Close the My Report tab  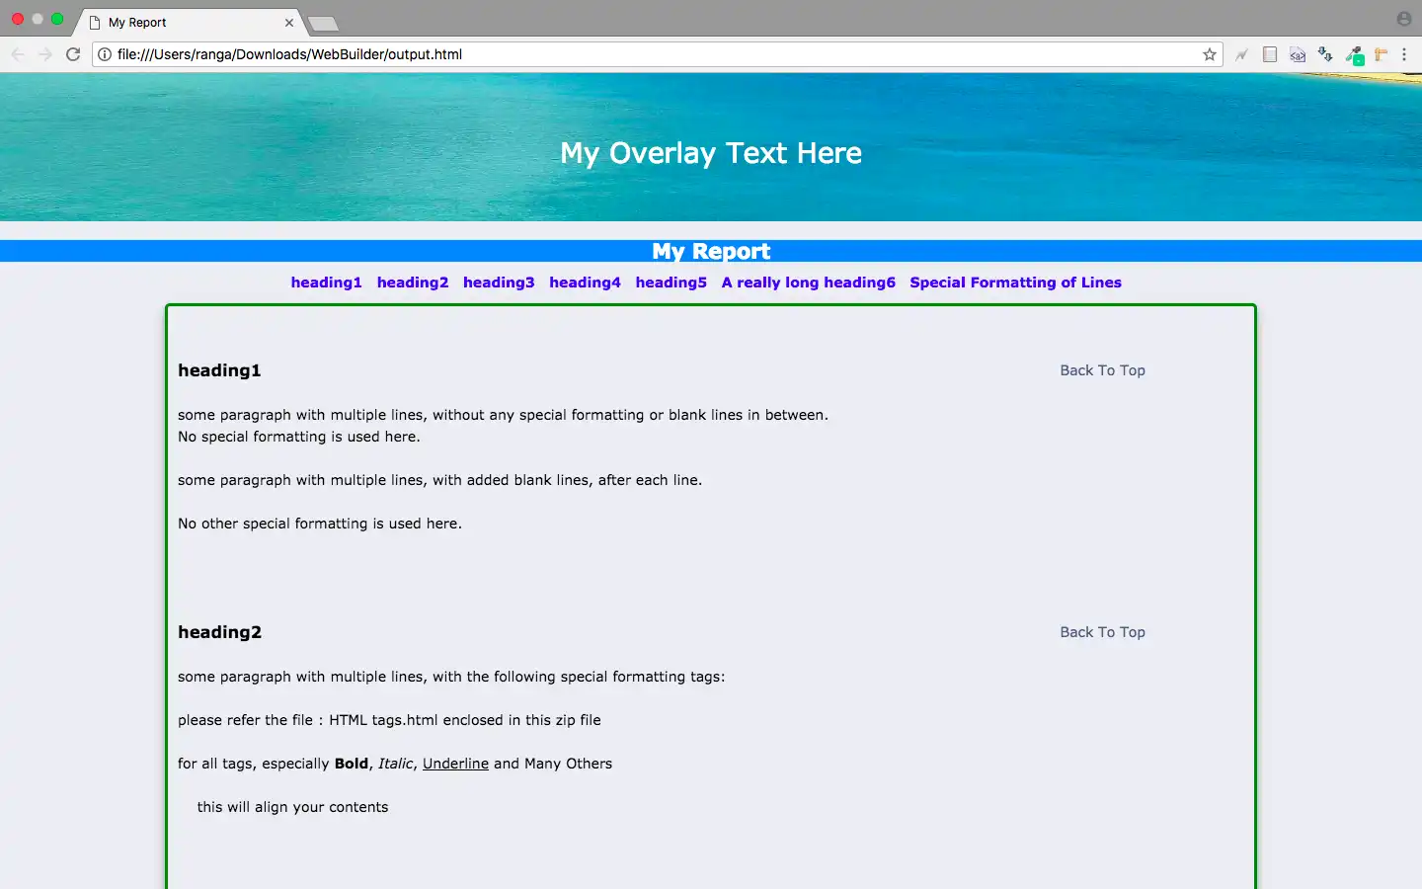289,22
